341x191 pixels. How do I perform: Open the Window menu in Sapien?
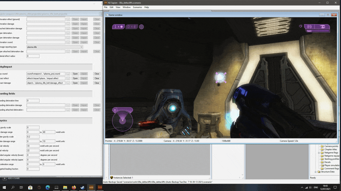[x=126, y=7]
